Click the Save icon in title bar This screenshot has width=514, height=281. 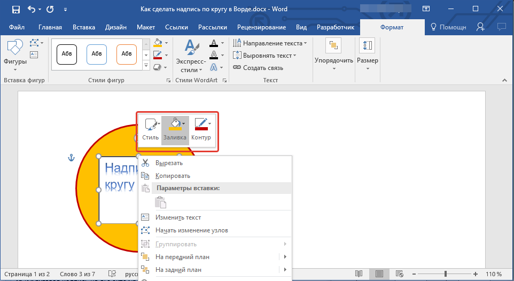[x=15, y=9]
